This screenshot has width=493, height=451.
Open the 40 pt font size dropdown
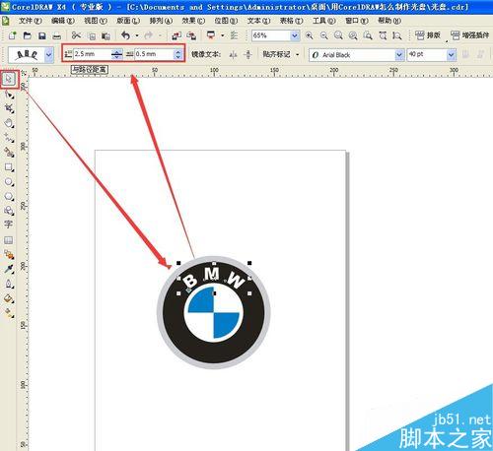click(x=452, y=55)
